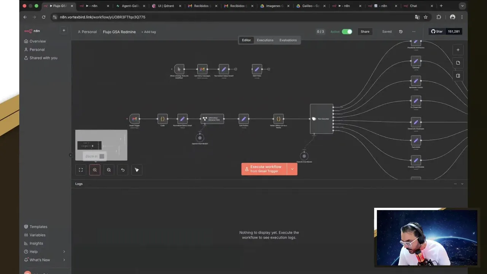
Task: Open the Information Extractor GSA node
Action: coord(212,119)
